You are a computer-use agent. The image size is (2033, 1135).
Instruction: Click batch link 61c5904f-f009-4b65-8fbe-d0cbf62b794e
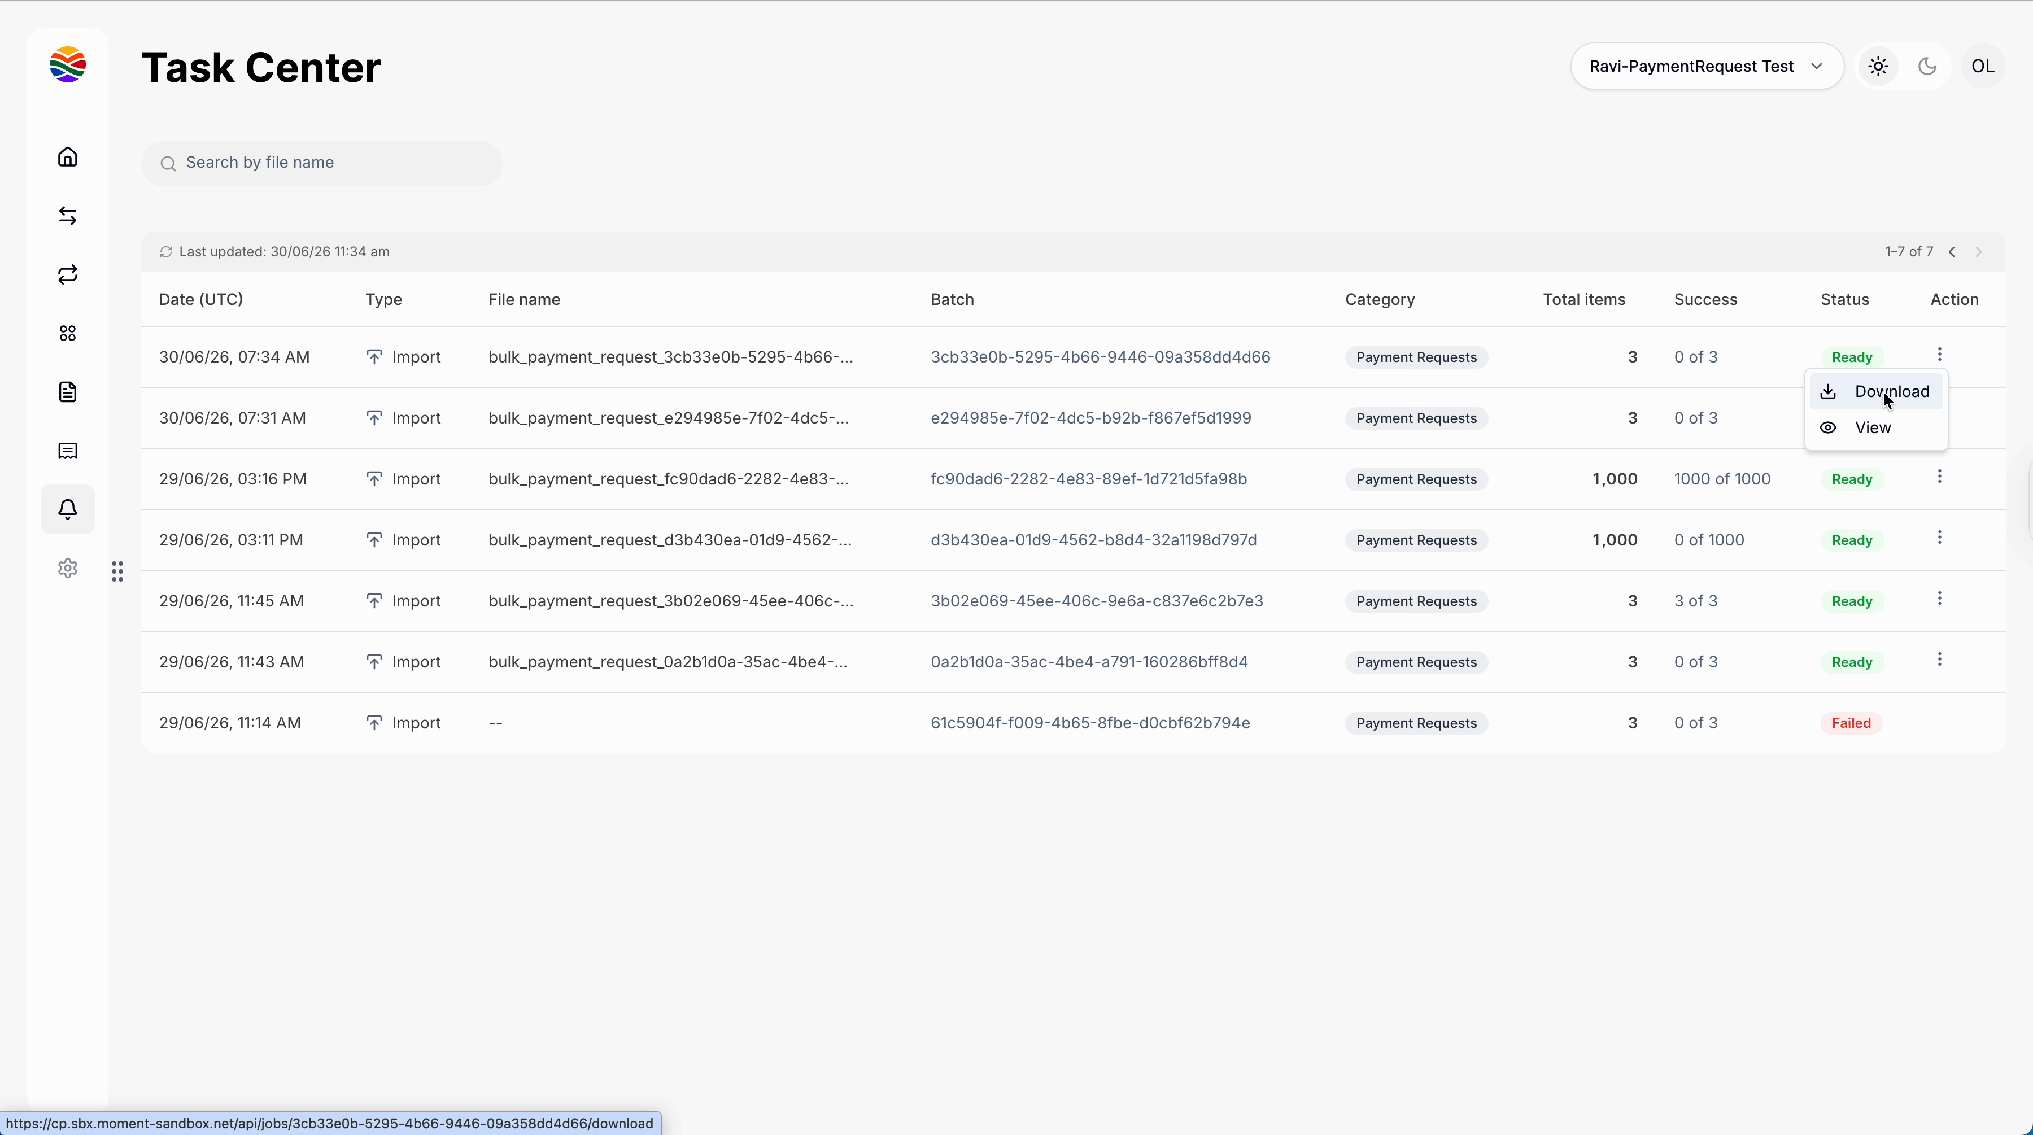point(1090,723)
